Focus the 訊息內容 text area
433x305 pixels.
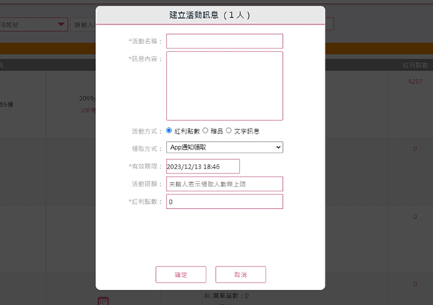coord(224,85)
